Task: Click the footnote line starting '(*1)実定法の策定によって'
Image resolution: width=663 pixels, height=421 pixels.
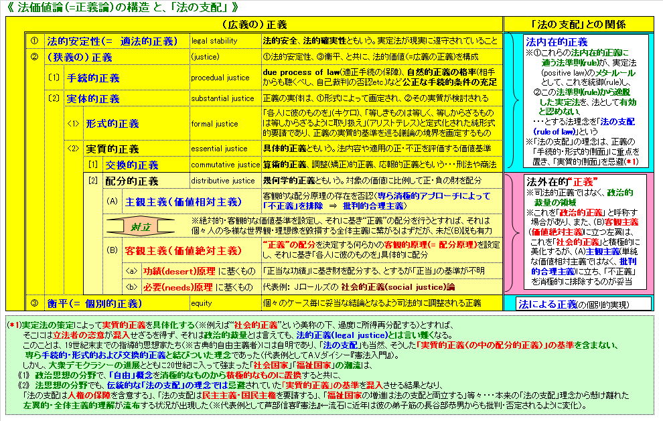Action: click(231, 325)
